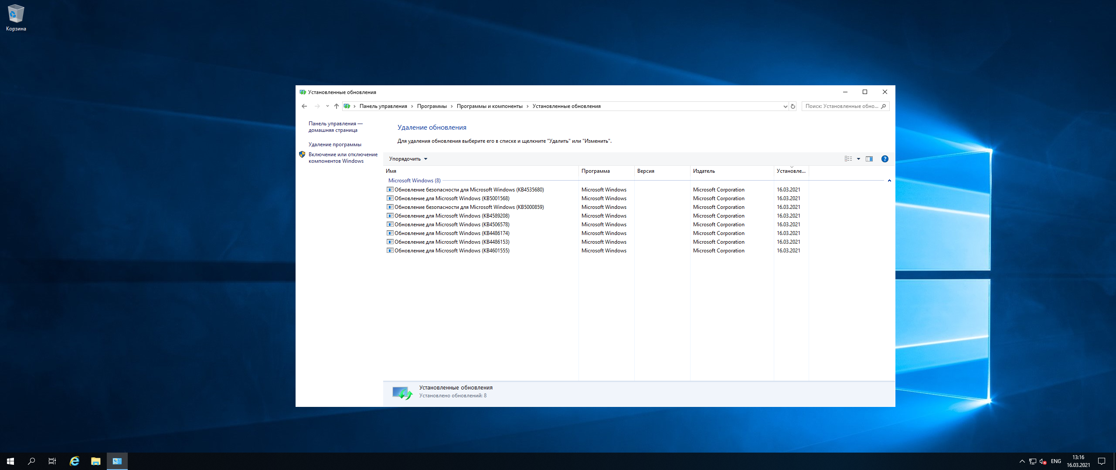Image resolution: width=1116 pixels, height=470 pixels.
Task: Sort by the 'Имя' column header
Action: tap(481, 171)
